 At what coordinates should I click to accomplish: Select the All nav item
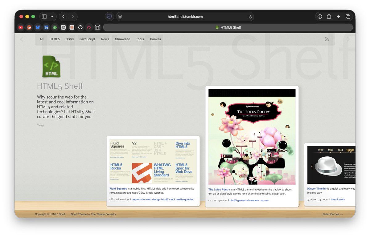tap(42, 39)
